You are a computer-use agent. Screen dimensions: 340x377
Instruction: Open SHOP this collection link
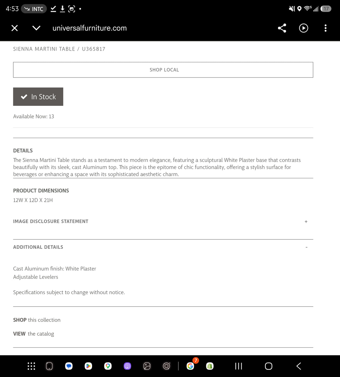point(37,320)
